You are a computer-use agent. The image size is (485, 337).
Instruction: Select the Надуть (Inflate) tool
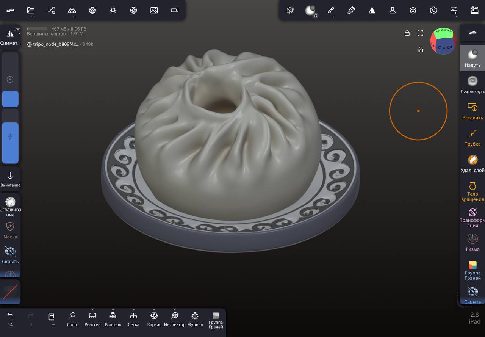[472, 58]
